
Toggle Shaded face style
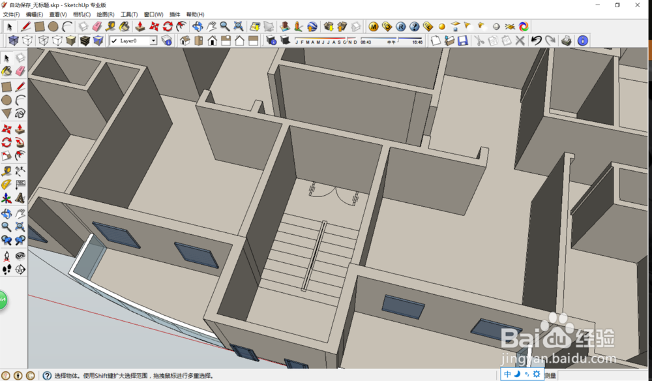point(71,40)
